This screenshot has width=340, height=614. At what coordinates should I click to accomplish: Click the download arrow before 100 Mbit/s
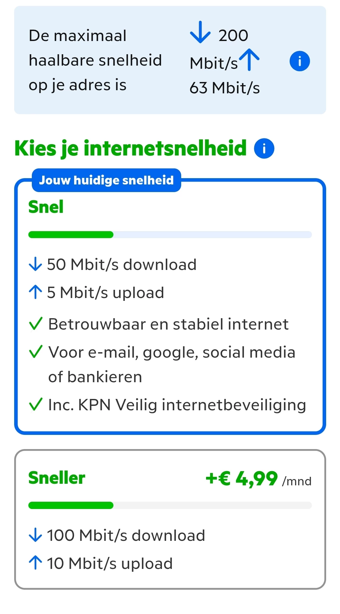click(x=35, y=535)
